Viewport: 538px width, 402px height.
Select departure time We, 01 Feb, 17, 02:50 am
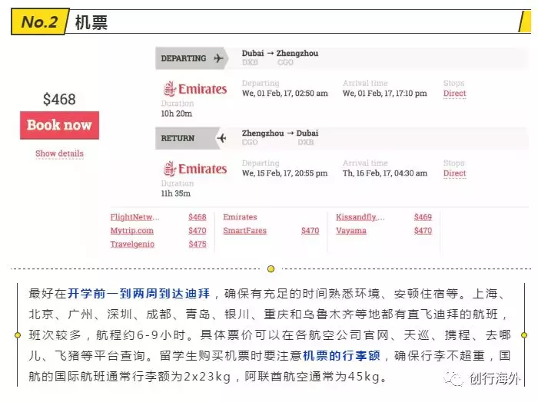285,93
